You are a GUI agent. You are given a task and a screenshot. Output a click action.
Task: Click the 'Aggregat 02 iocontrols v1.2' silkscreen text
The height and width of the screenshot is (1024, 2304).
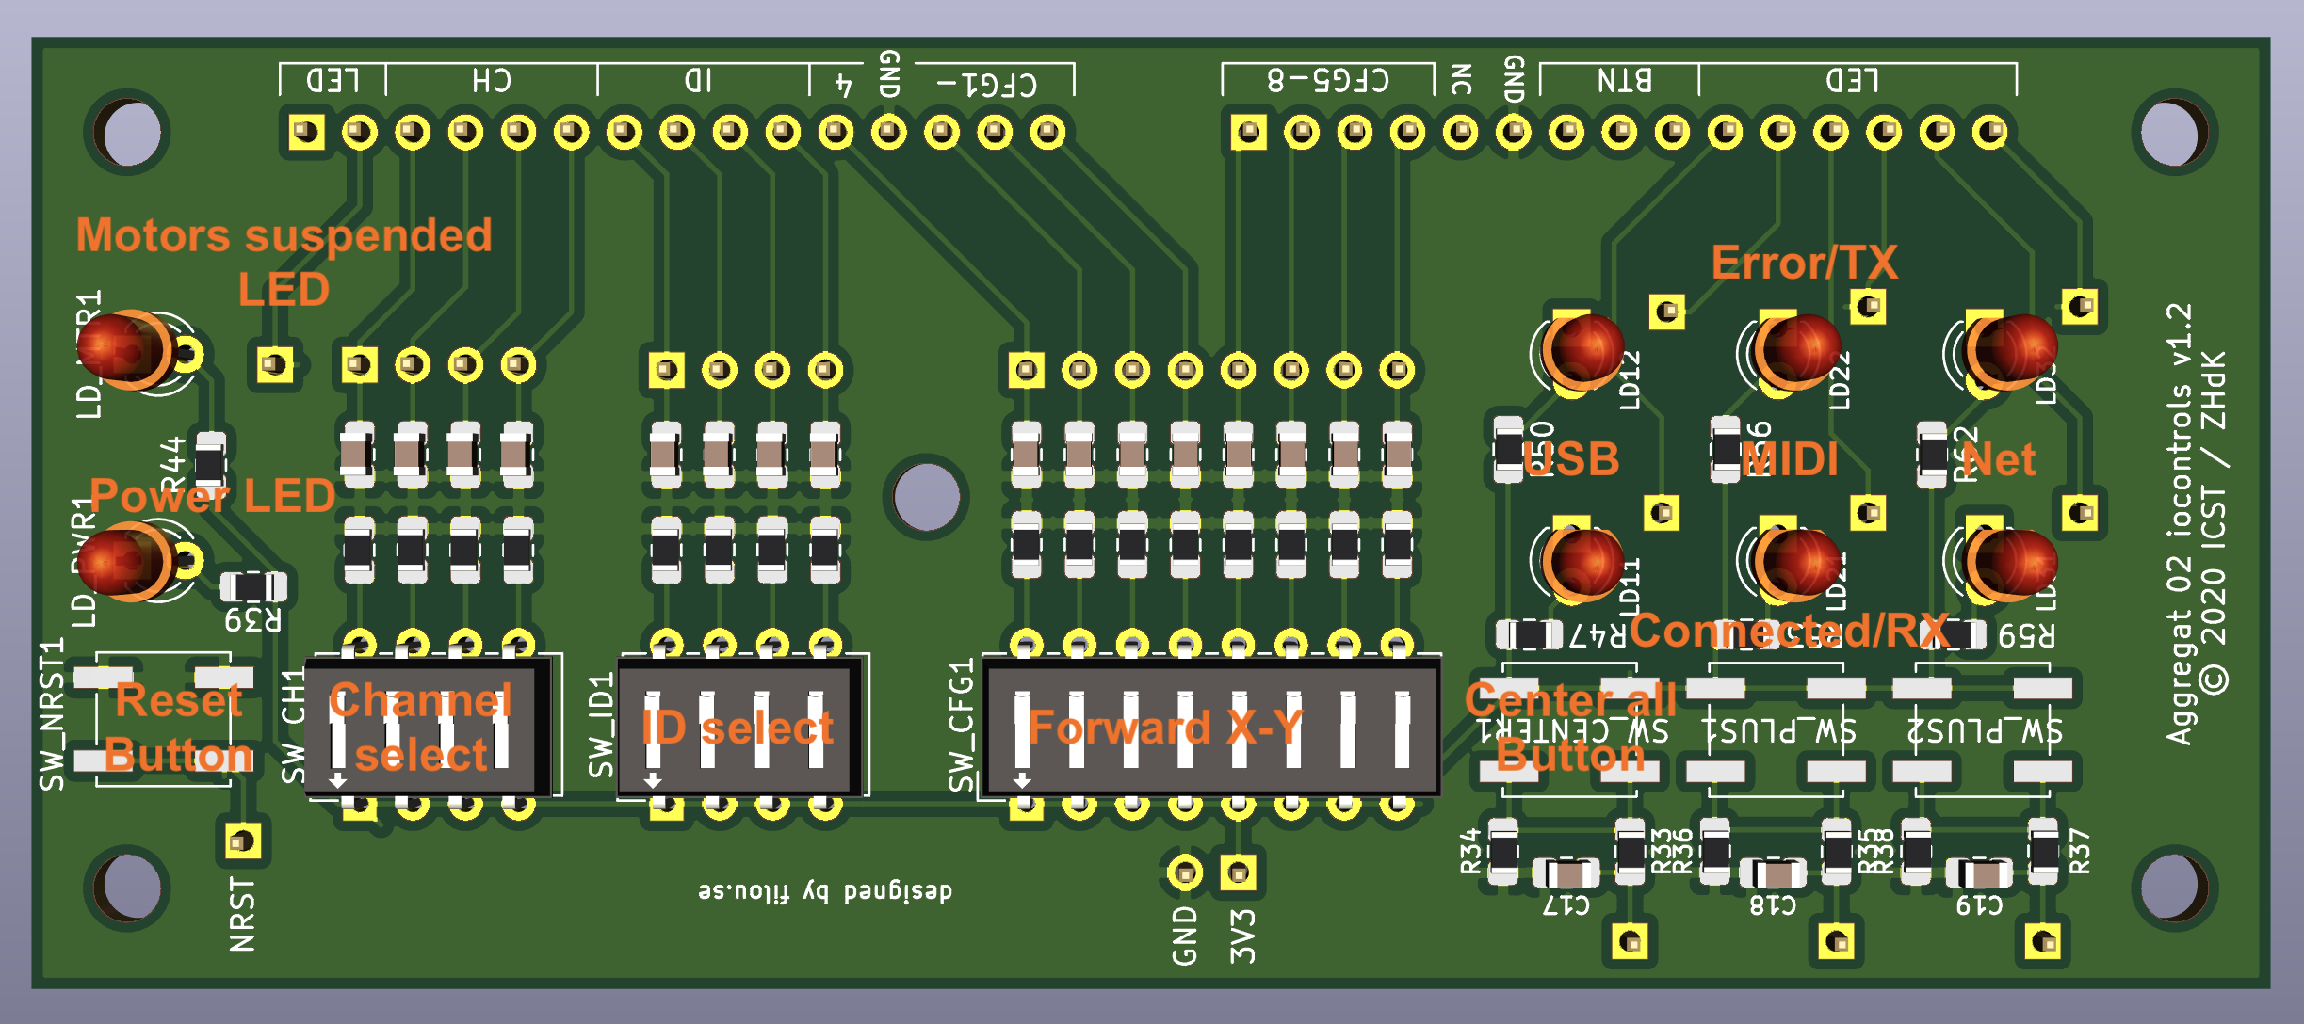2180,523
